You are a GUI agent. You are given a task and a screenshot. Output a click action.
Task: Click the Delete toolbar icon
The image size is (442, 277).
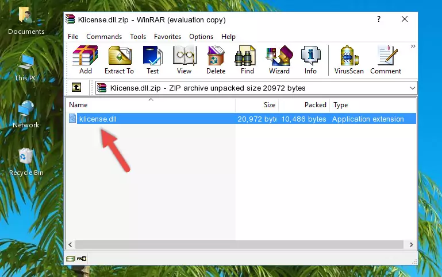pos(216,60)
